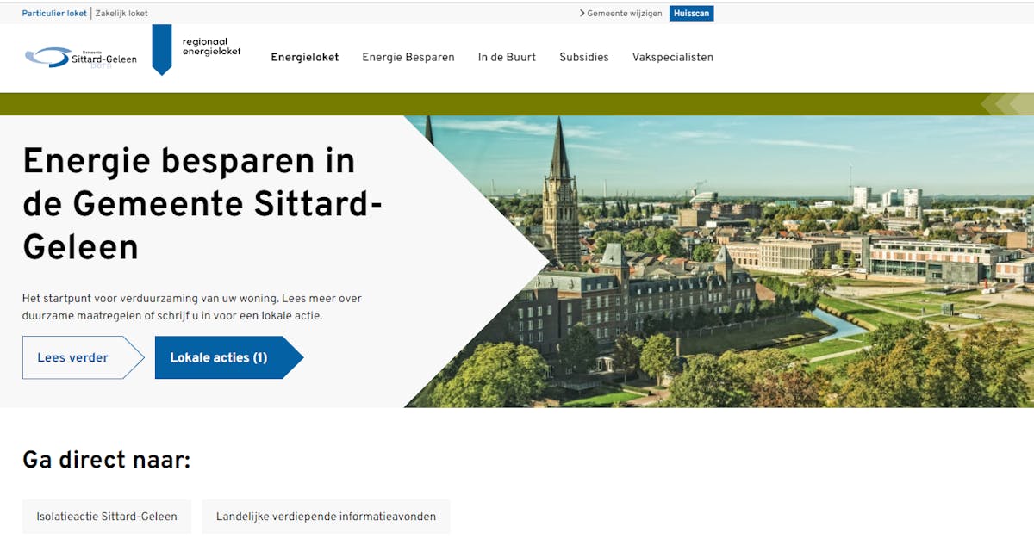Go to In de Buurt menu item
Viewport: 1034px width, 539px height.
(507, 58)
